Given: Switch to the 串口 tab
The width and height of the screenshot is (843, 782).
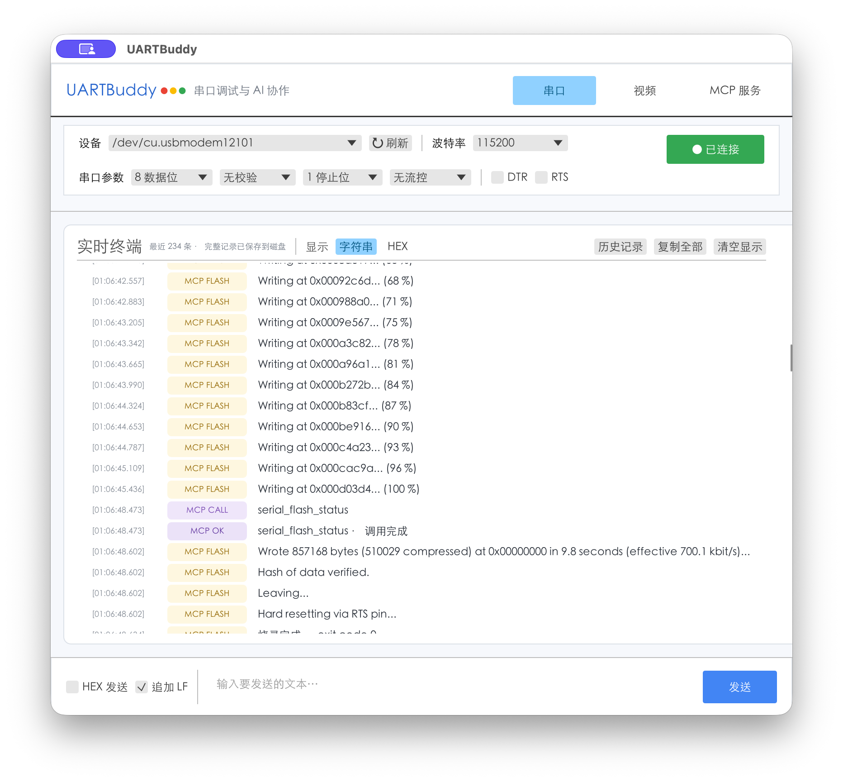Looking at the screenshot, I should [x=554, y=91].
